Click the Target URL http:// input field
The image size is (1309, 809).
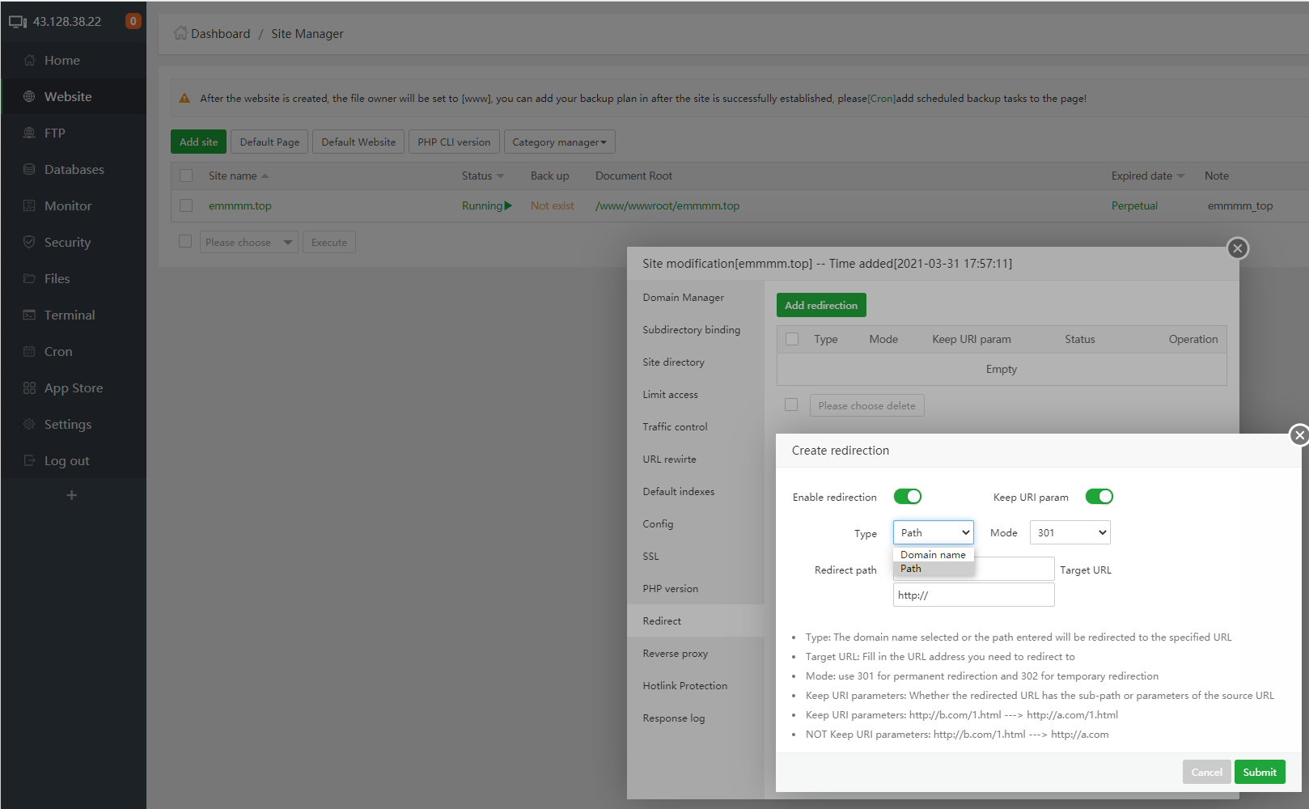(974, 595)
